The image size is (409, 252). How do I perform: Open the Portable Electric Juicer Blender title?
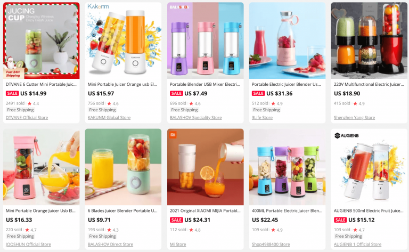click(287, 84)
